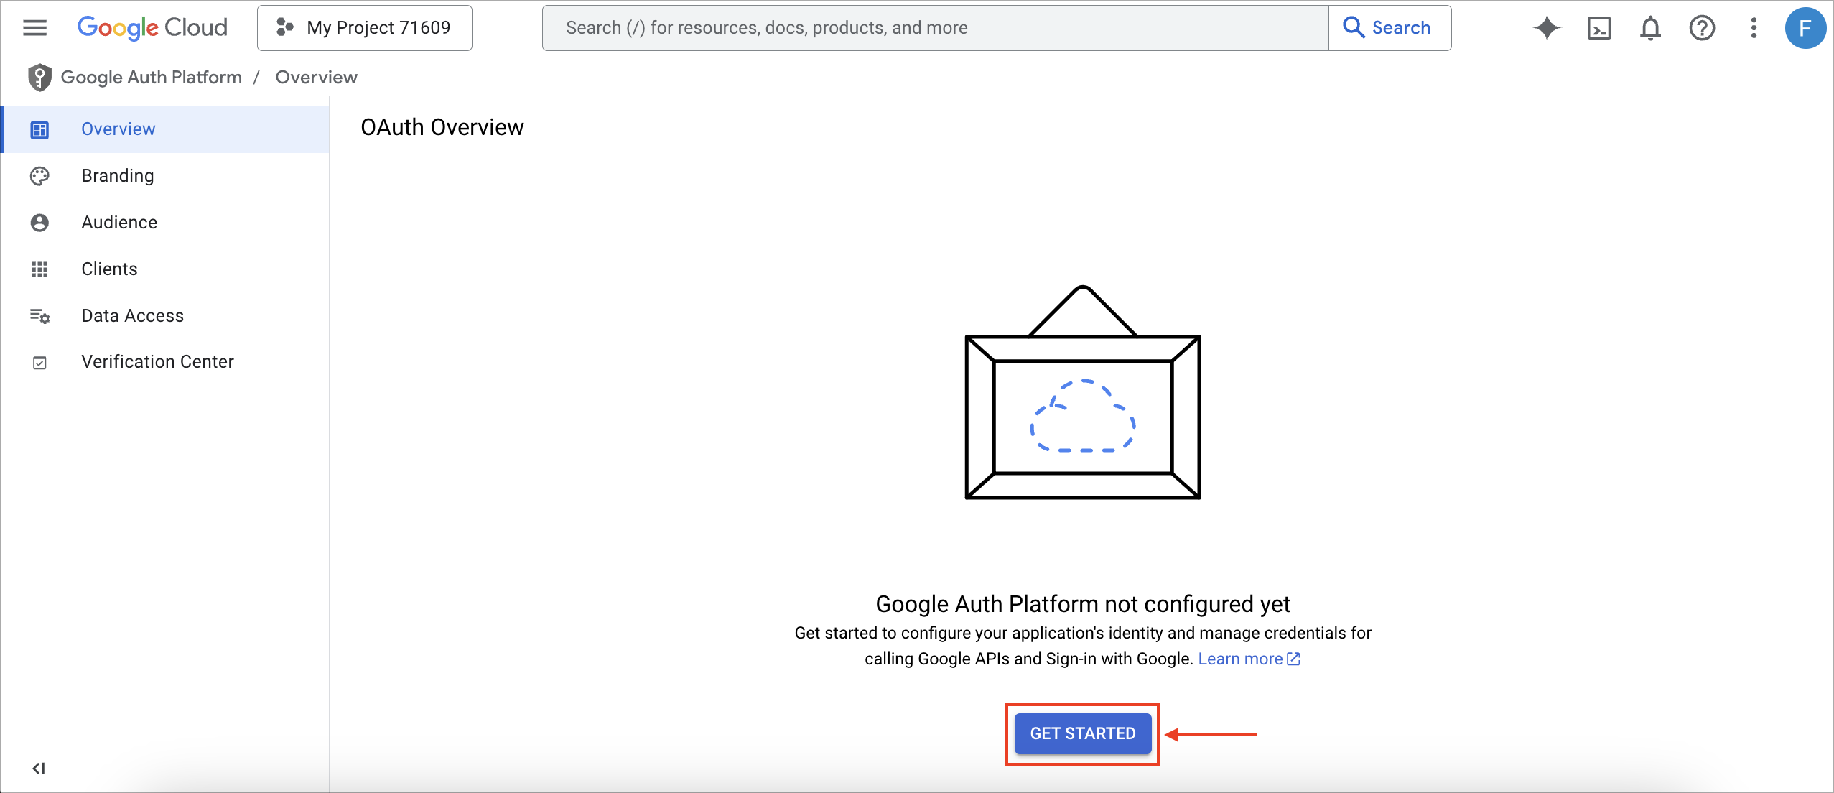Open the account avatar labeled F
This screenshot has height=793, width=1834.
[x=1805, y=28]
